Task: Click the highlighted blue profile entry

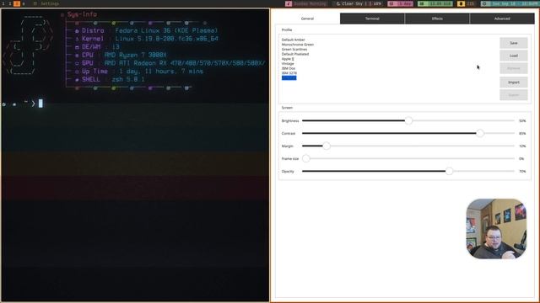Action: click(x=289, y=78)
